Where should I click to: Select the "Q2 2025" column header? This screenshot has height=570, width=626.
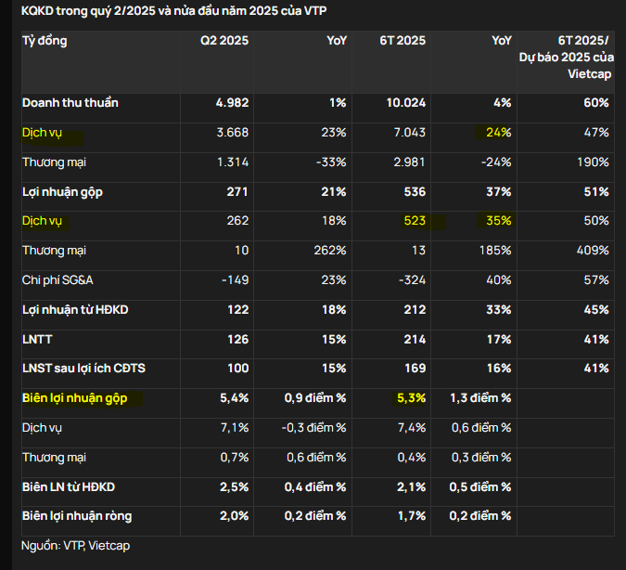point(224,41)
